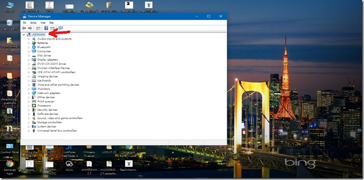
Task: Select the Kiwix desktop icon
Action: [69, 166]
